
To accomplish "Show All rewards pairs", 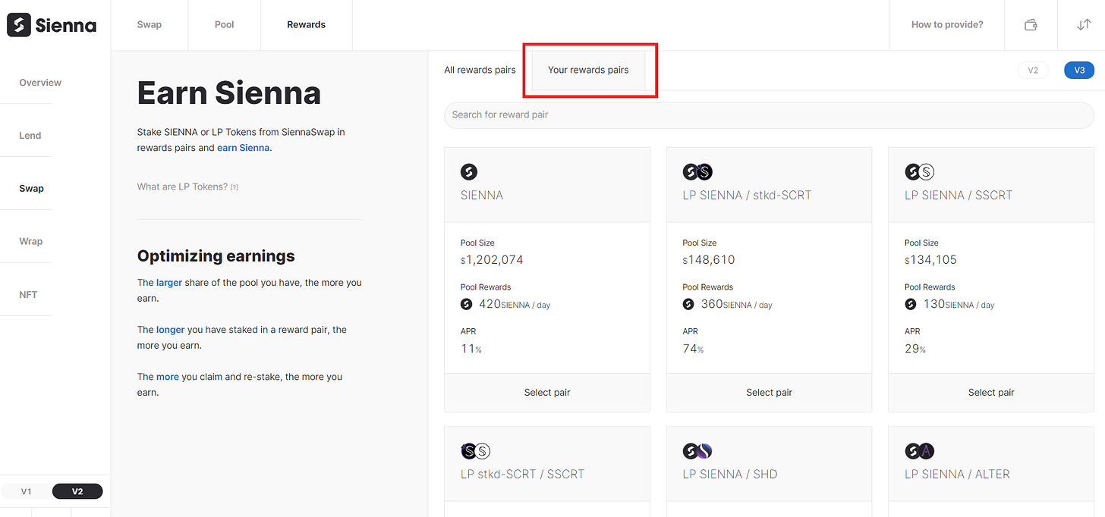I will [x=480, y=70].
